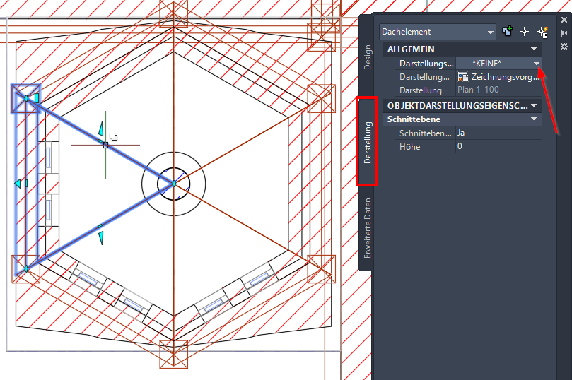Switch to the Darstellung tab

point(368,142)
